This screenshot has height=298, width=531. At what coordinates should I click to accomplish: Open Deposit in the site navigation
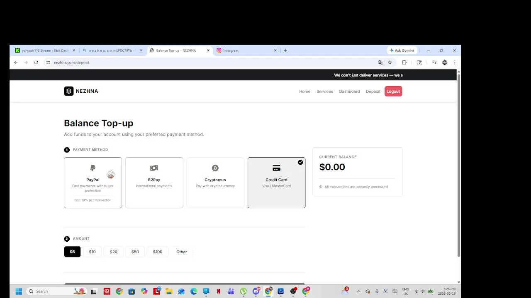coord(373,91)
